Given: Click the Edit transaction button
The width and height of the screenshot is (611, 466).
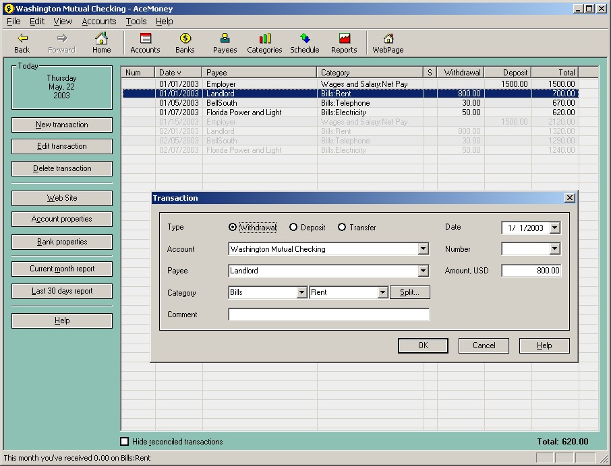Looking at the screenshot, I should coord(62,146).
